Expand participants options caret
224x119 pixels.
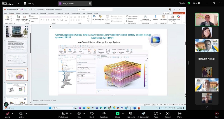pyautogui.click(x=71, y=114)
